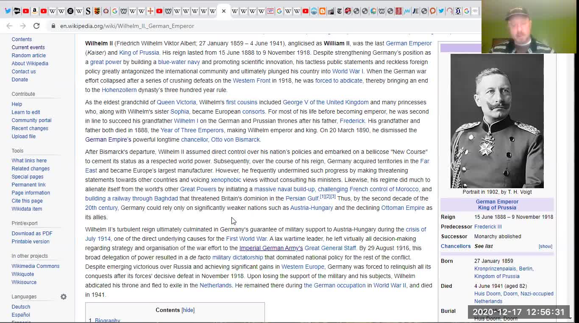The height and width of the screenshot is (323, 579).
Task: Open the Chancellors infobox link
Action: pos(456,246)
